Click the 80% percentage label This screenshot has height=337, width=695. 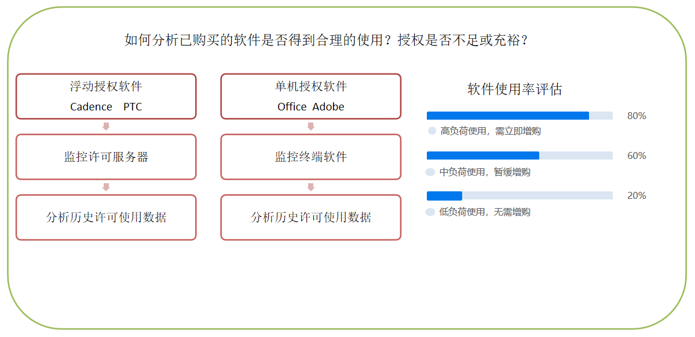point(637,116)
